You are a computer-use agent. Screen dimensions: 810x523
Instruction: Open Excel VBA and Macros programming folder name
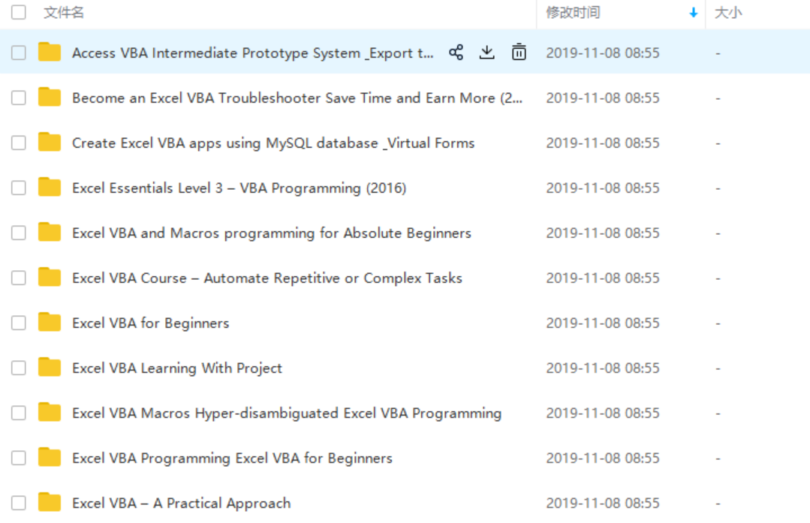272,233
